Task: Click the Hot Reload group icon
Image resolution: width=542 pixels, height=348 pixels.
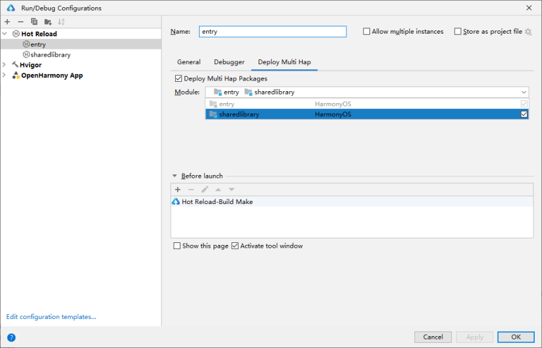Action: coord(16,34)
